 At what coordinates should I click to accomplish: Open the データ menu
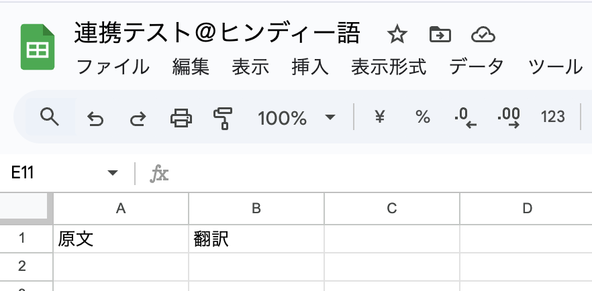[x=476, y=66]
